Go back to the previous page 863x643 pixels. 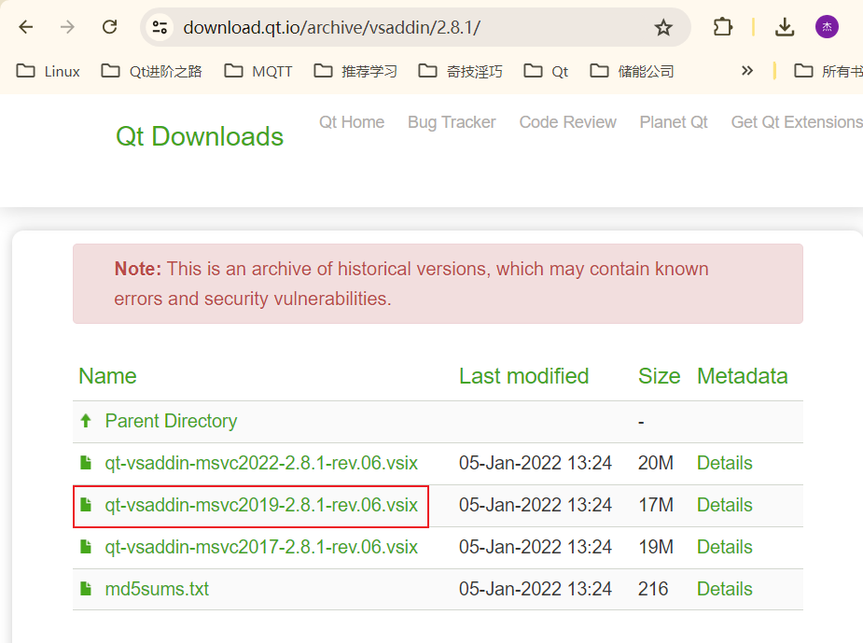(x=26, y=27)
